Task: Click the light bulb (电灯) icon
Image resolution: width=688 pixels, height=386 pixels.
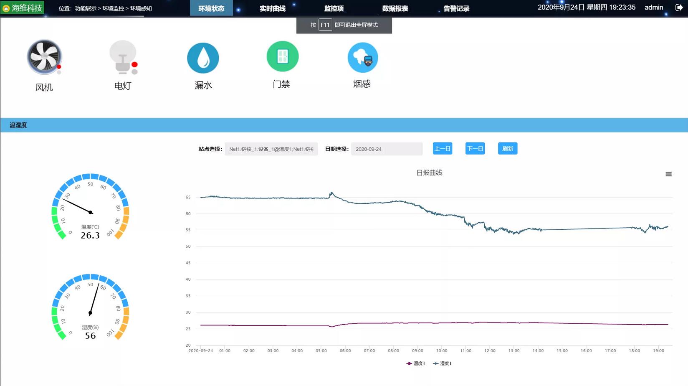Action: [123, 57]
